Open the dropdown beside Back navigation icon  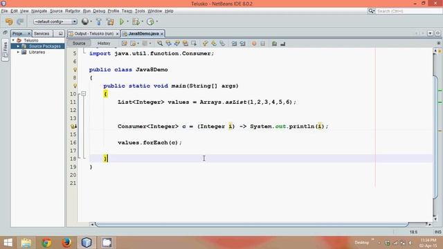tap(138, 44)
